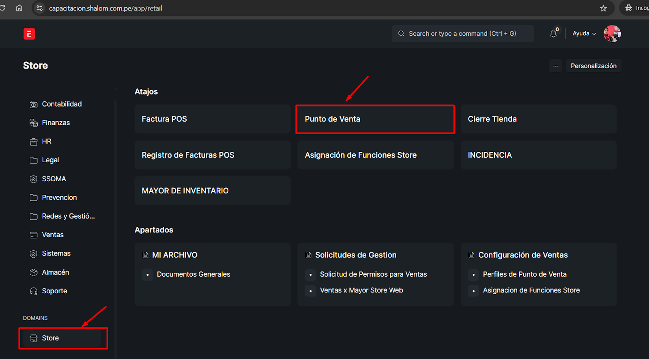649x359 pixels.
Task: Click the Personalización button
Action: click(x=593, y=66)
